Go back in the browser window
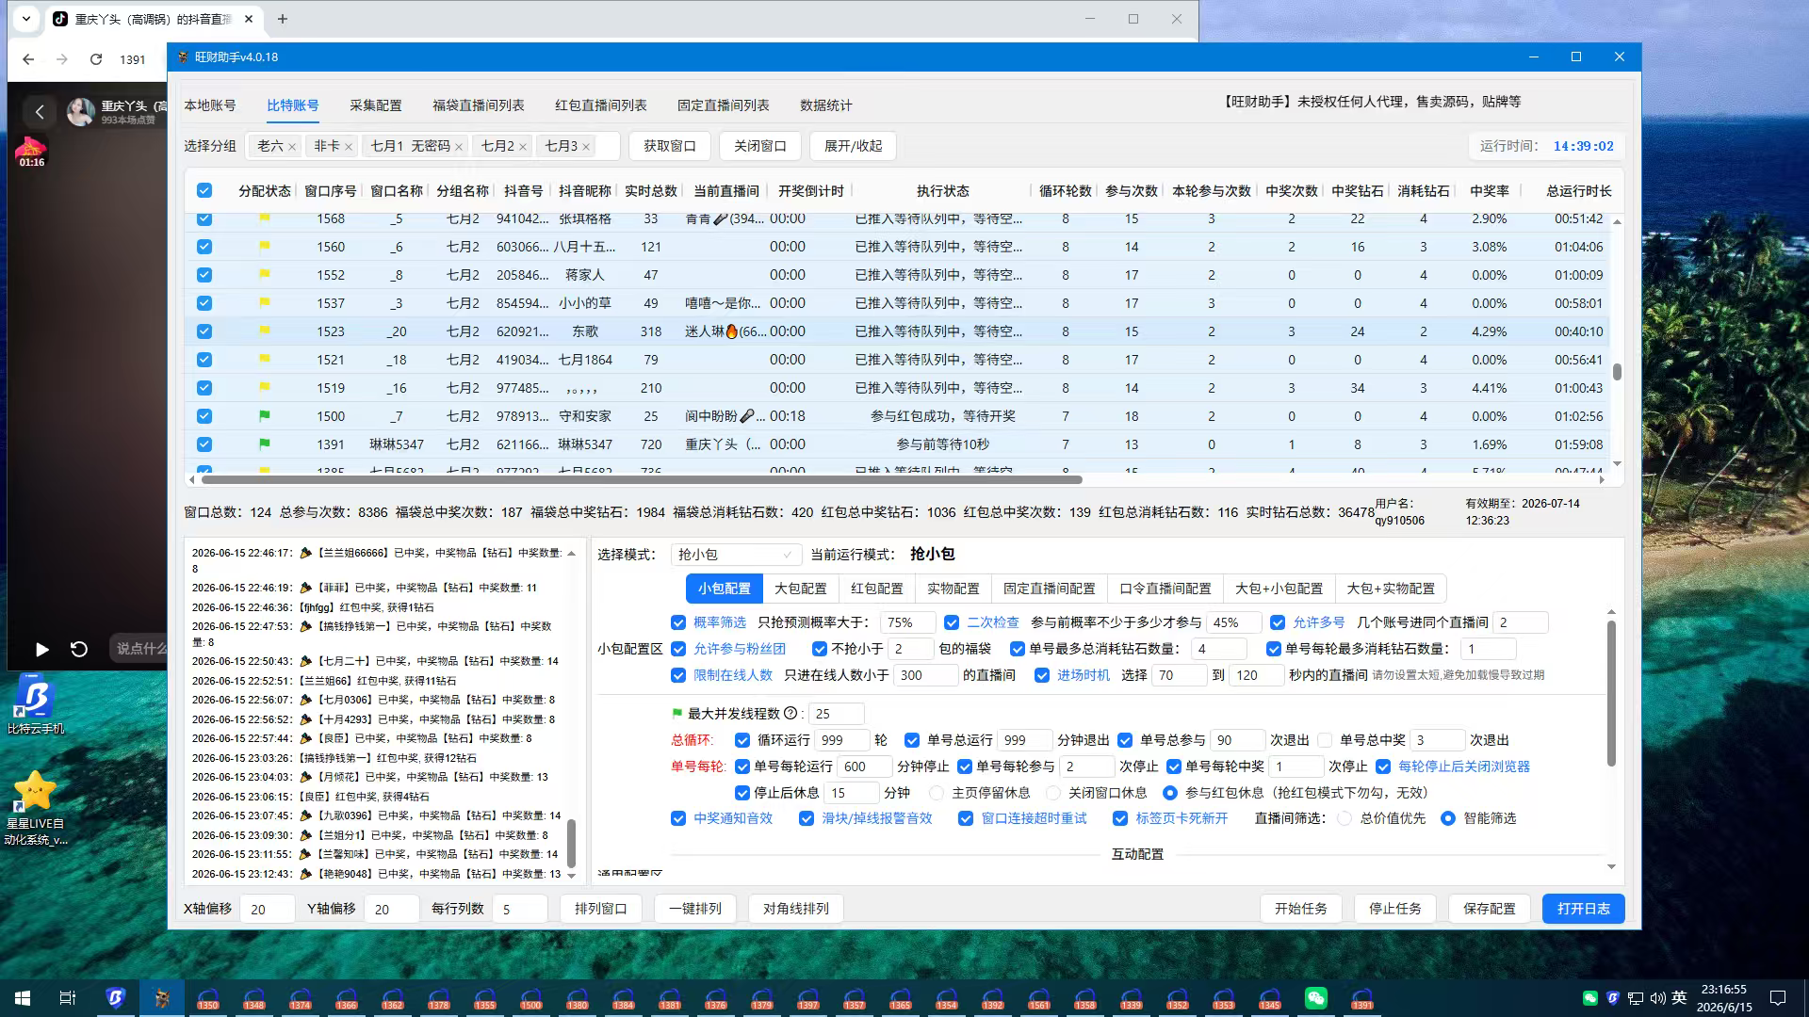This screenshot has height=1017, width=1809. 28,59
